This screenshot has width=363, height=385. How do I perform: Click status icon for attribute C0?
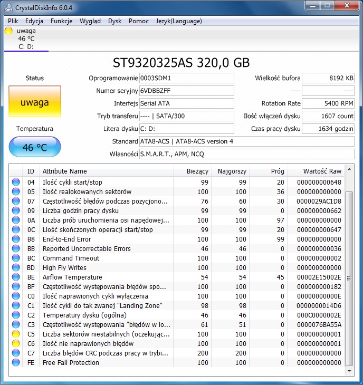16,296
